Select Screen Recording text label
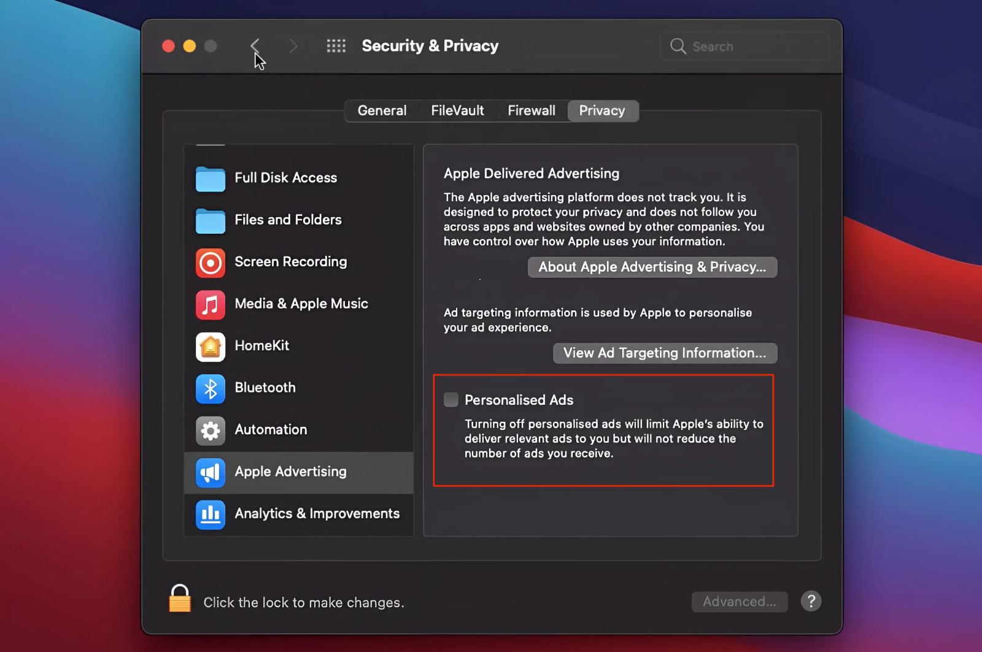The height and width of the screenshot is (652, 982). 291,262
